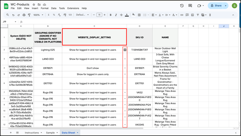The image size is (241, 136).
Task: Open text rotation dropdown
Action: 174,15
